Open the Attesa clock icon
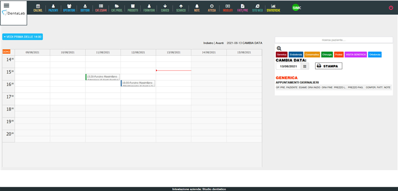Viewport: 398px width, 191px height. click(x=212, y=6)
